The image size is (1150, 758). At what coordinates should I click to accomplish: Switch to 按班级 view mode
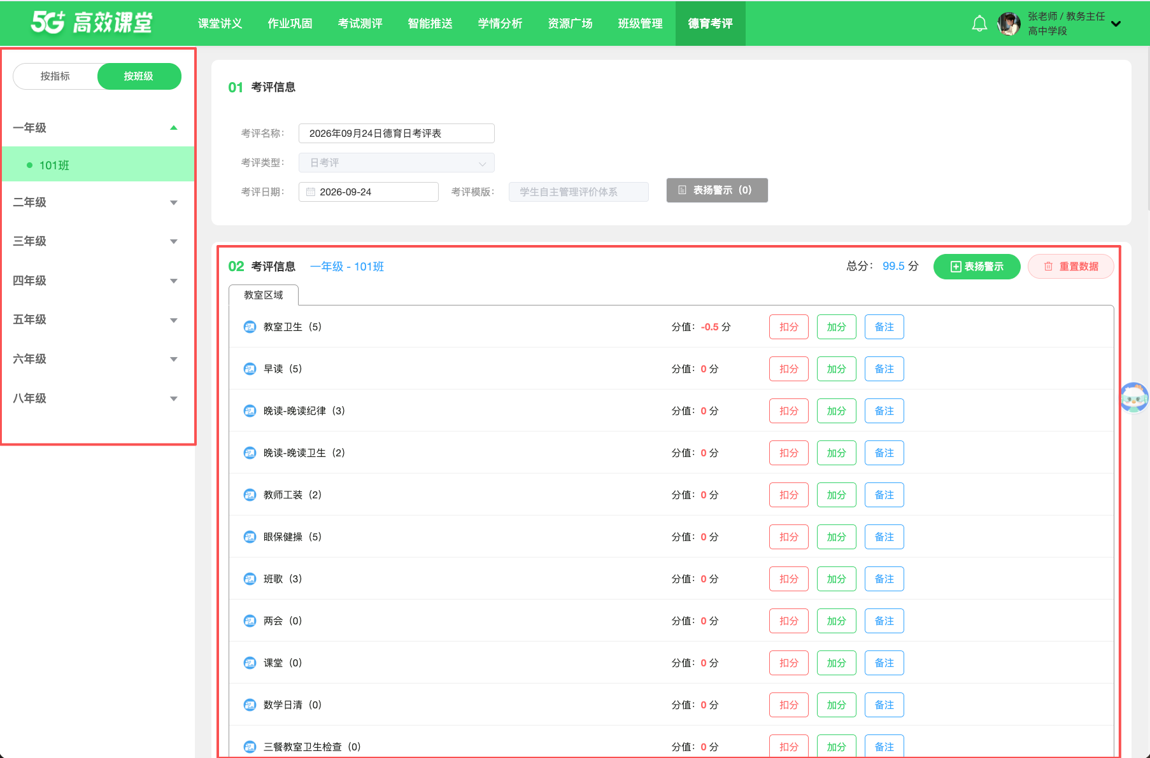pos(139,76)
